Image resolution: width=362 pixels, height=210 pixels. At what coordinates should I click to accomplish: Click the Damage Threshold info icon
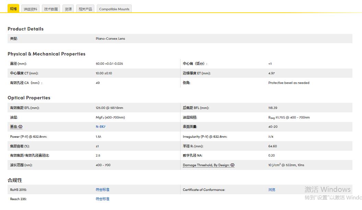tap(232, 165)
